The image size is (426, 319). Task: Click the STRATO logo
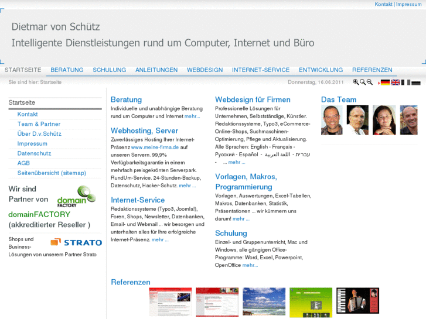[76, 242]
